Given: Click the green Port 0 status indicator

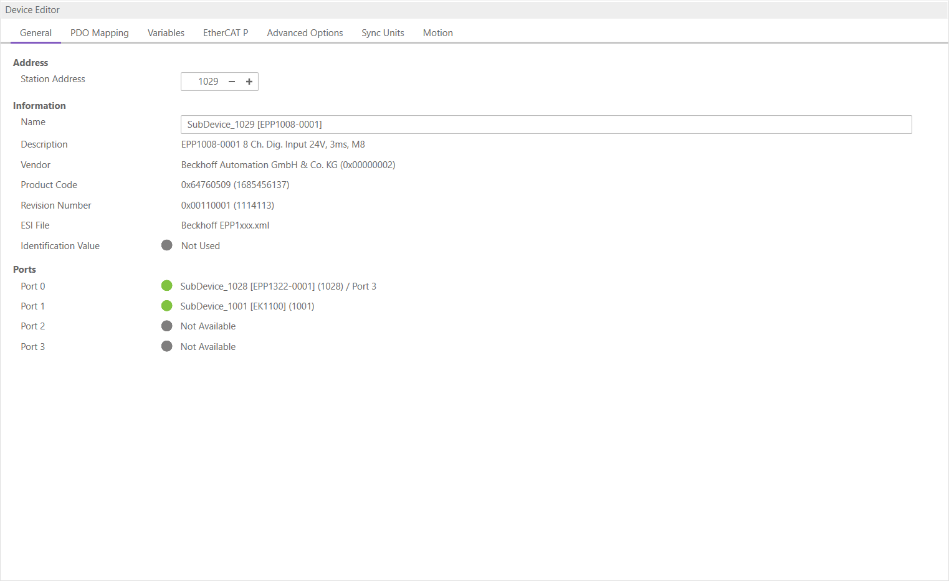Looking at the screenshot, I should pyautogui.click(x=166, y=286).
